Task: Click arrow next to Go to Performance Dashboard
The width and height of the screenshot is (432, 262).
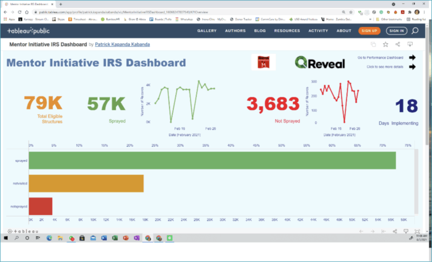Action: pos(412,57)
